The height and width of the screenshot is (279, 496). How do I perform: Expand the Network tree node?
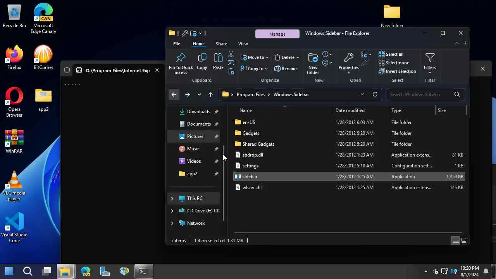pos(172,223)
